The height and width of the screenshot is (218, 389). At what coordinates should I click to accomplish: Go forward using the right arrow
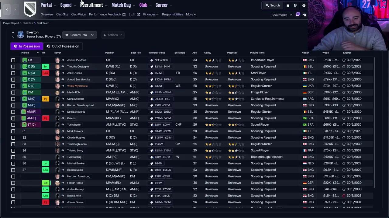coord(15,9)
